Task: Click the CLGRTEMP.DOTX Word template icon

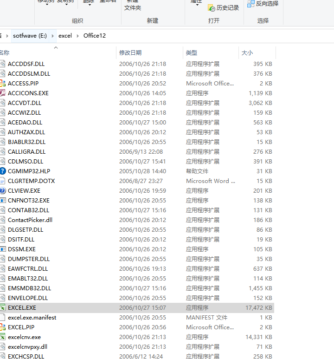Action: (x=2, y=181)
